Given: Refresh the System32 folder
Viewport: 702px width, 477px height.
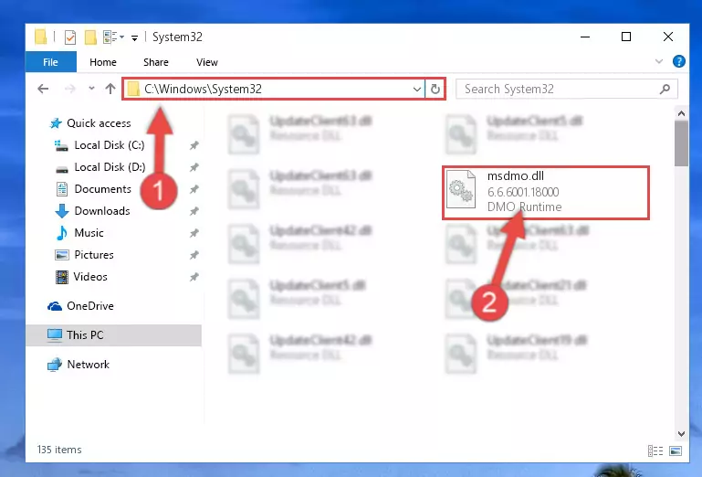Looking at the screenshot, I should [435, 89].
